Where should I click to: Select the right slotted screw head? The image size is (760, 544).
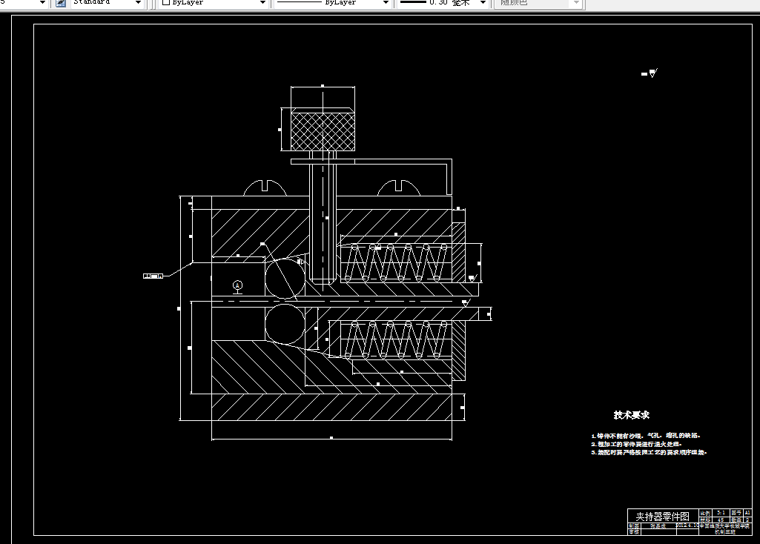398,188
